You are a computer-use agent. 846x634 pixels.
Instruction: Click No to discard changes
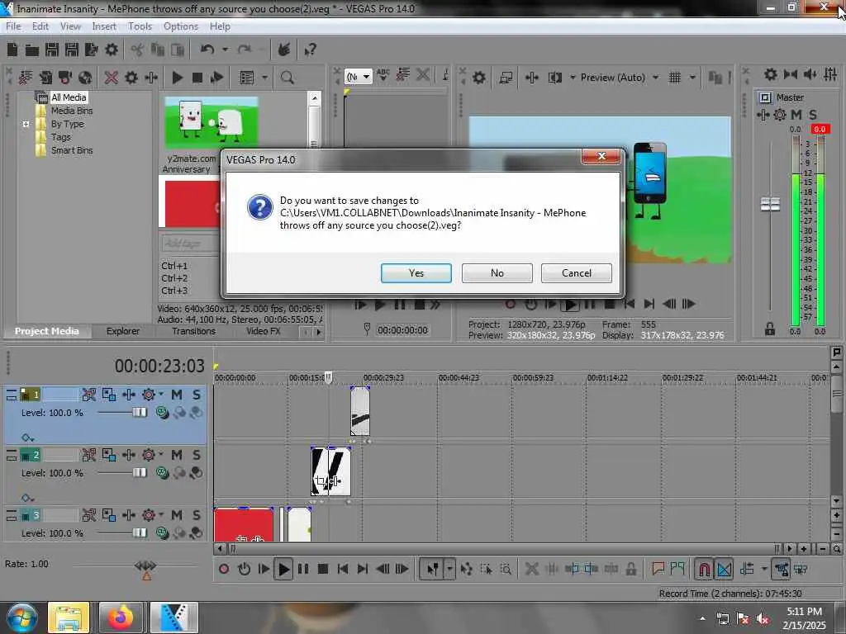click(497, 273)
